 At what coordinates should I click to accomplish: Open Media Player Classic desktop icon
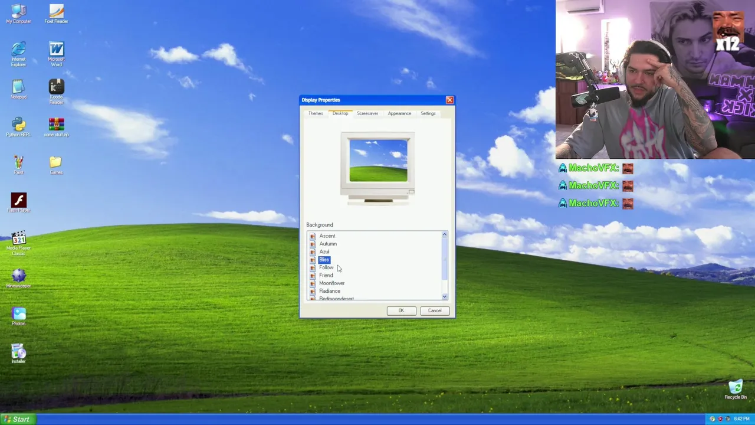pyautogui.click(x=18, y=243)
